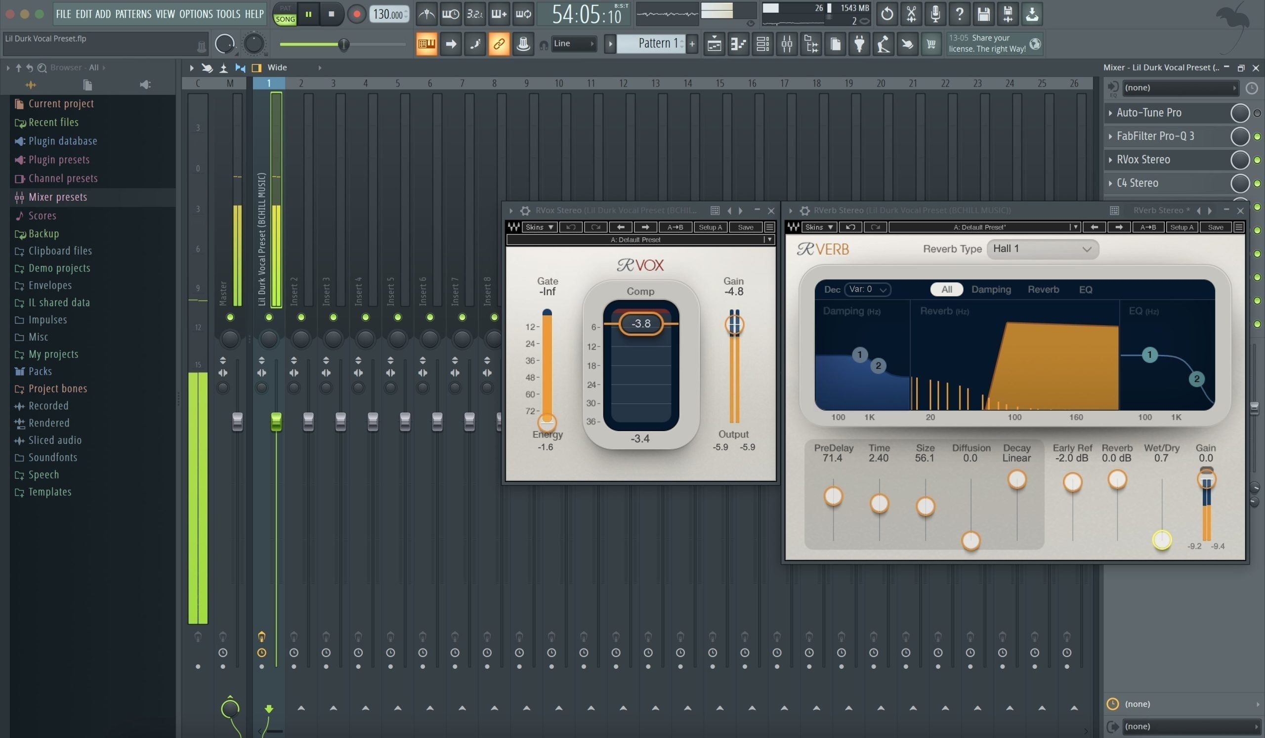
Task: Toggle the step/pattern mode switch next to SONG
Action: pyautogui.click(x=285, y=13)
